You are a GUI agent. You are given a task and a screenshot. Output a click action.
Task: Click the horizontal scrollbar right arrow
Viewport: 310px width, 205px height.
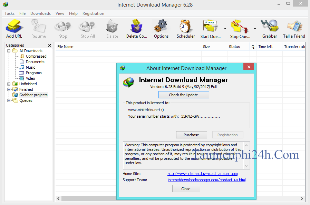pos(302,198)
